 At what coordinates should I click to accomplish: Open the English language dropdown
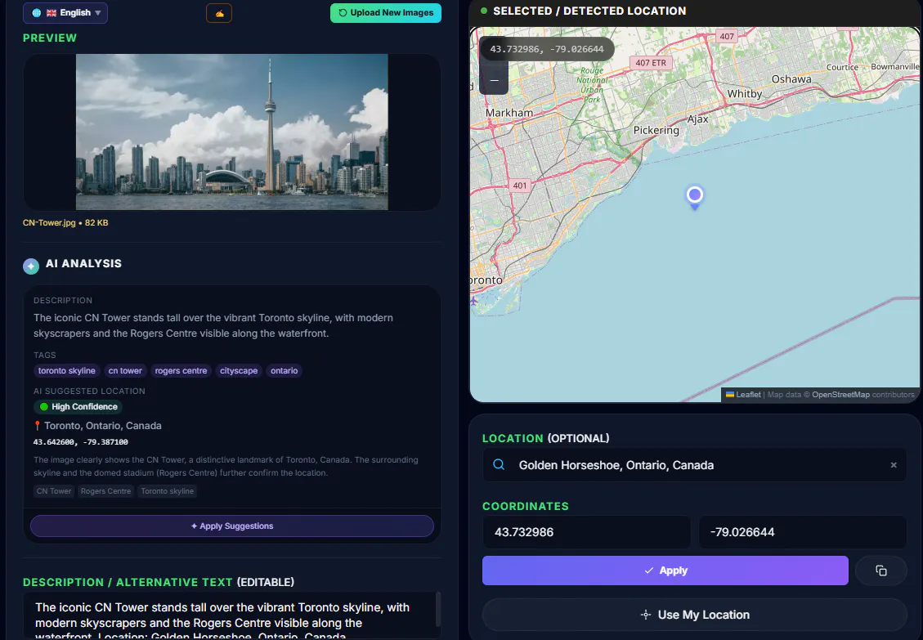point(65,13)
